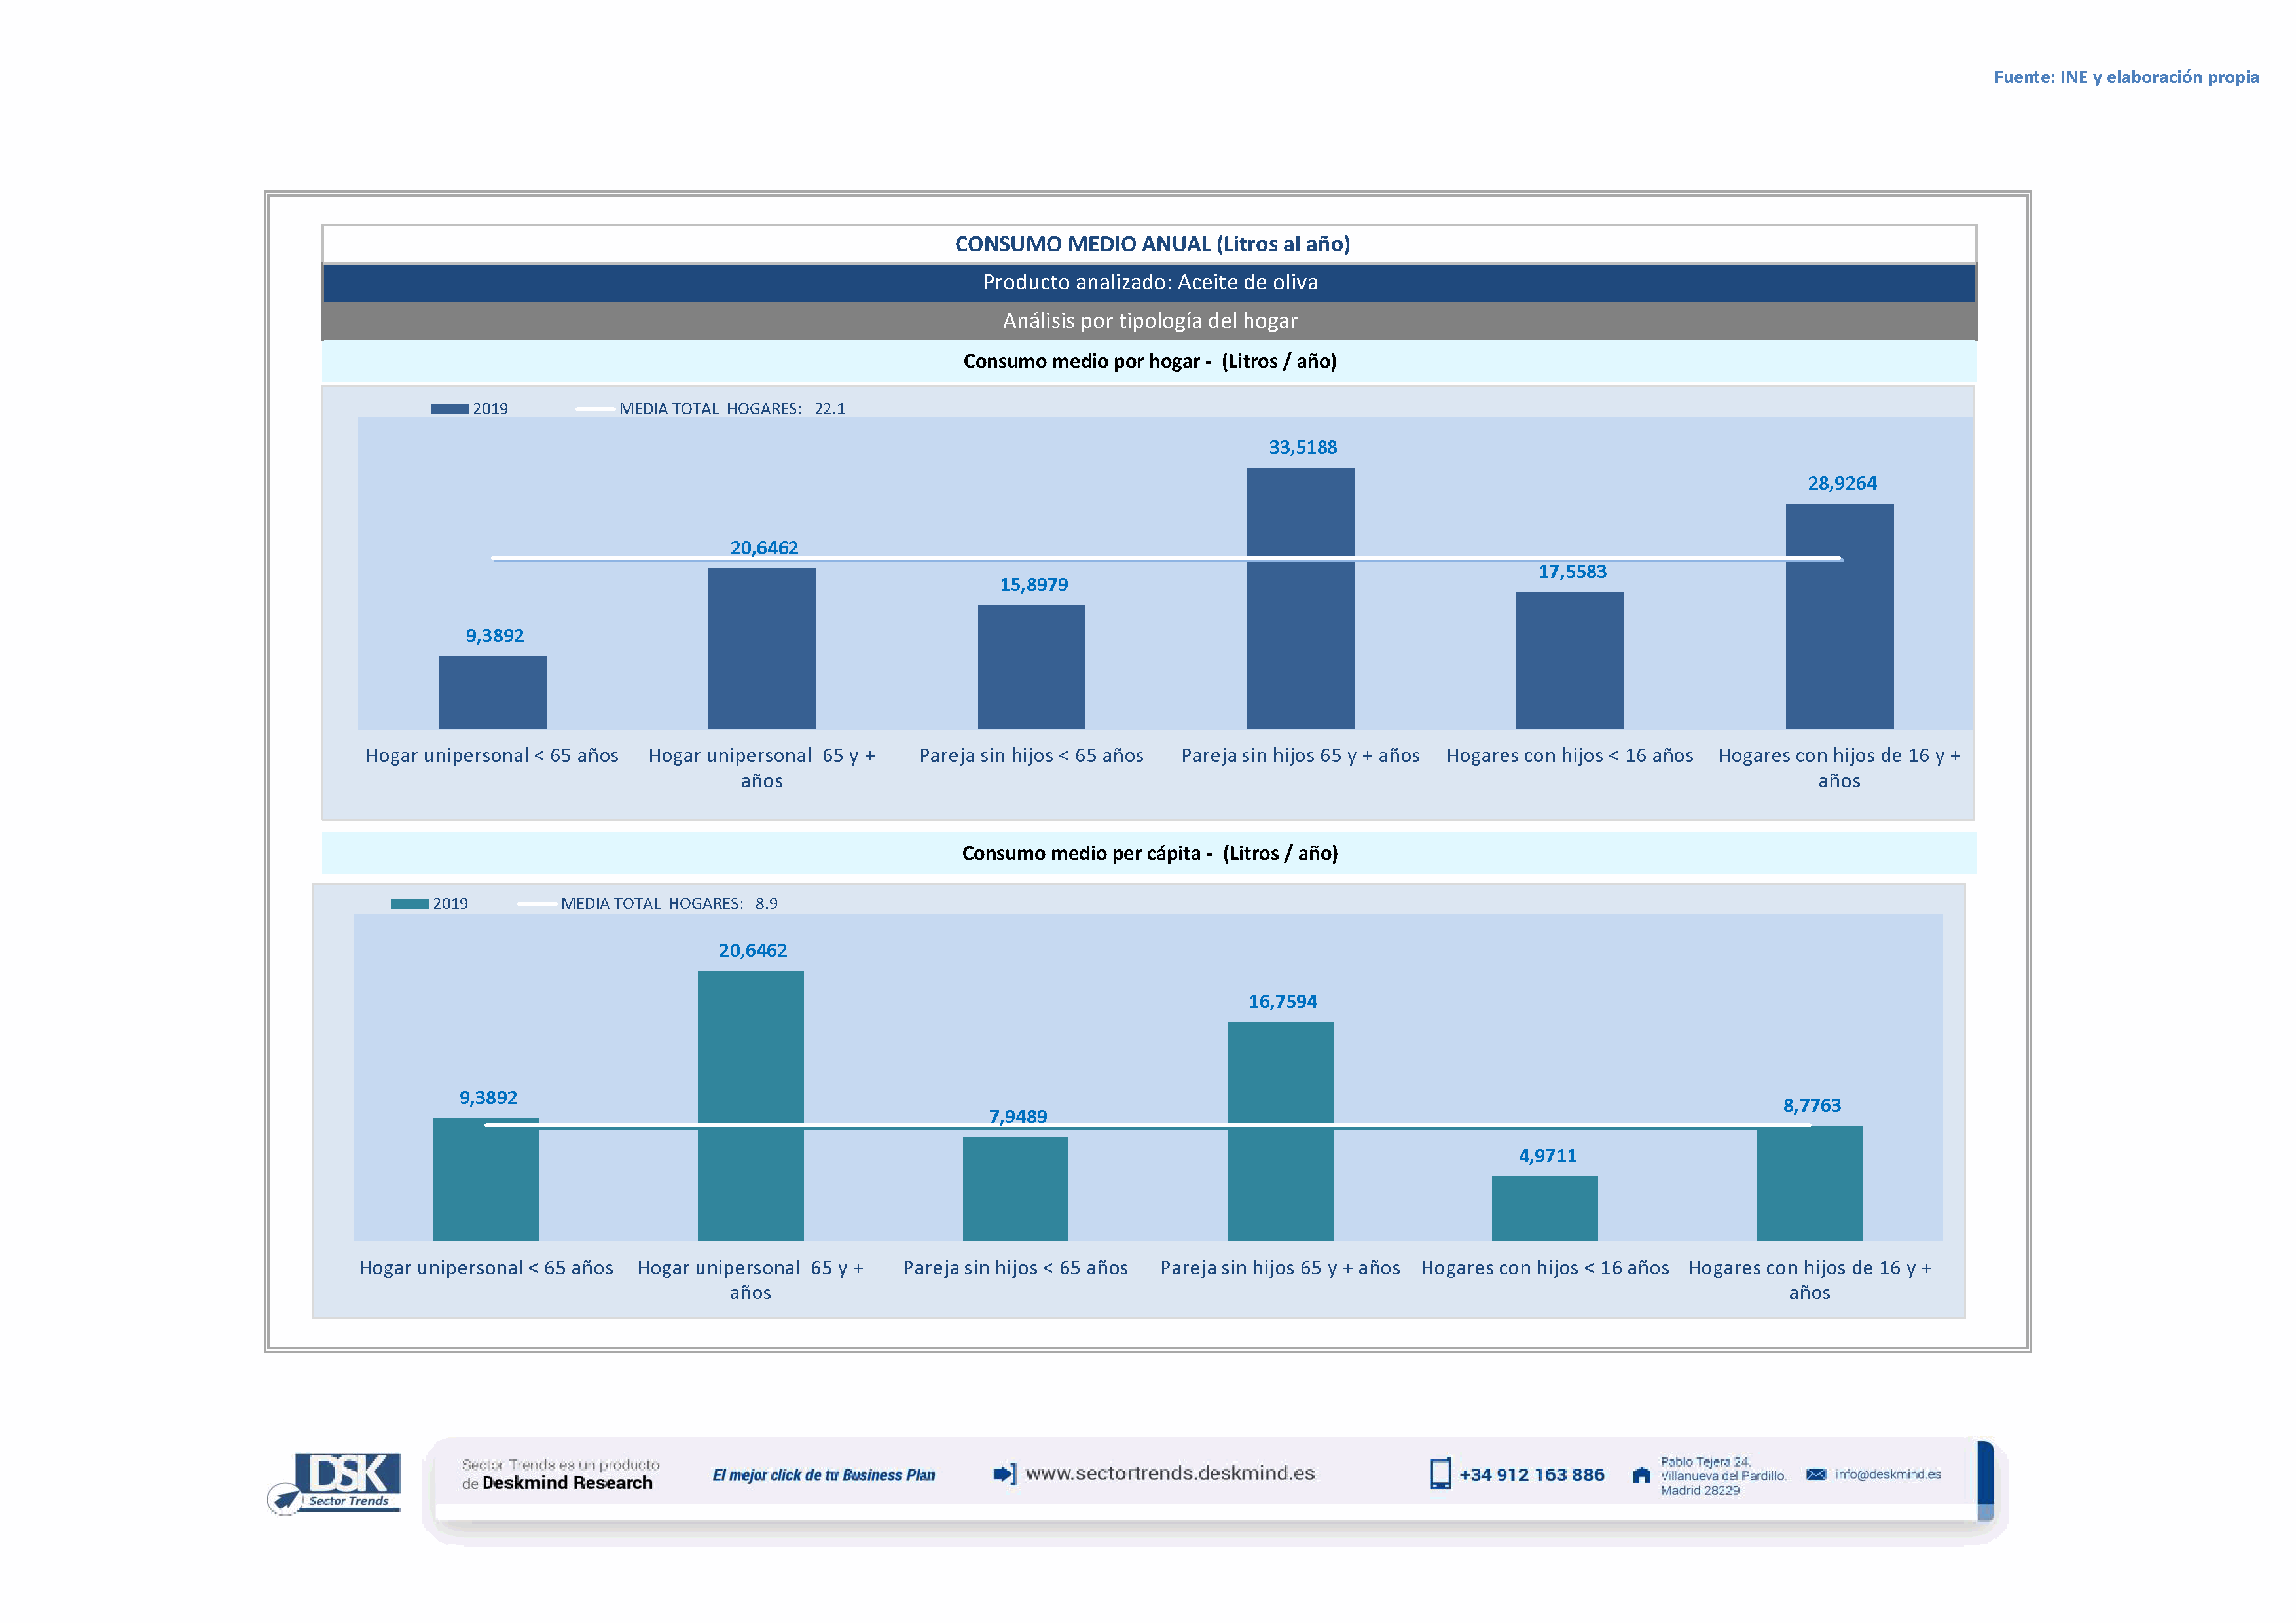Click the rocket emblem on DSK logo
Image resolution: width=2296 pixels, height=1623 pixels.
286,1499
